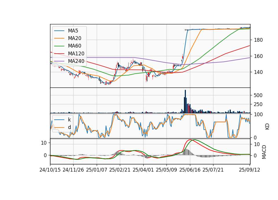This screenshot has height=200, width=278.
Task: Click the k legend label in KD panel
Action: 69,120
